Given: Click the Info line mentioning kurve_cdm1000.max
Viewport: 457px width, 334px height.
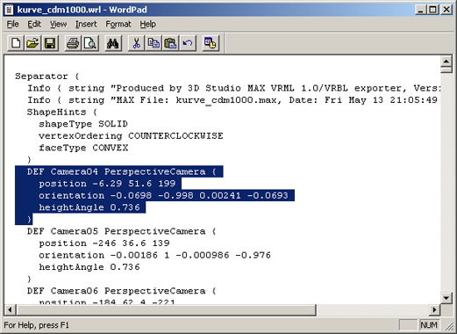Looking at the screenshot, I should point(233,100).
